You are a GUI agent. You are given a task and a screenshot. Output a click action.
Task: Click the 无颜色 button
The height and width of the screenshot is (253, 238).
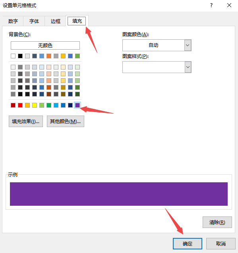point(45,46)
